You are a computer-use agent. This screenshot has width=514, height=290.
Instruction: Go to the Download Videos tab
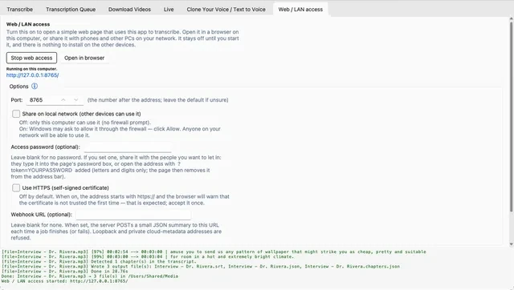129,9
